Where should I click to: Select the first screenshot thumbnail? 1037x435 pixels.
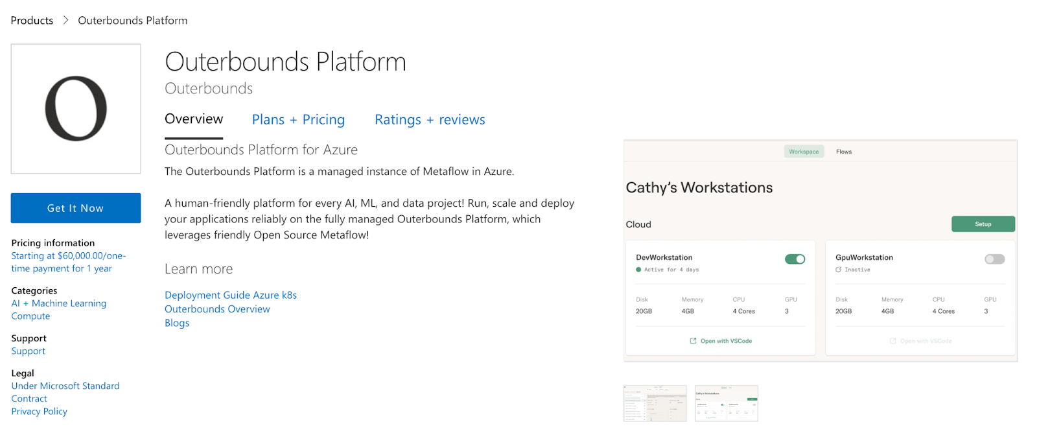click(655, 403)
